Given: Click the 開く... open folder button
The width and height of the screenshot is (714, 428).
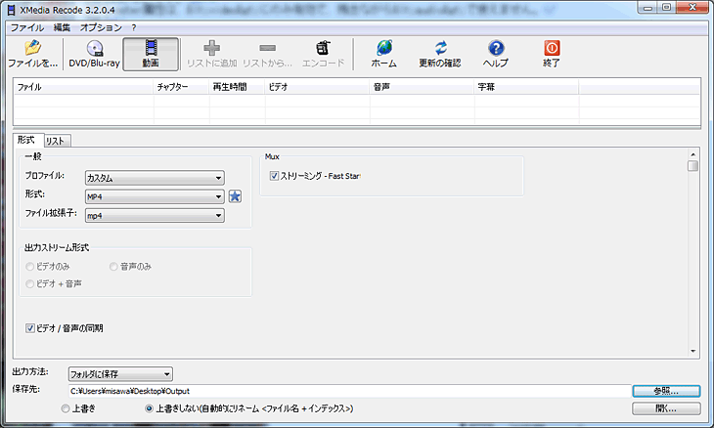Looking at the screenshot, I should (666, 408).
